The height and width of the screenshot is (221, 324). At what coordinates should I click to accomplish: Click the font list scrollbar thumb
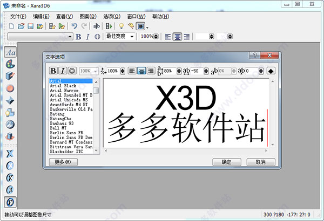(x=96, y=91)
